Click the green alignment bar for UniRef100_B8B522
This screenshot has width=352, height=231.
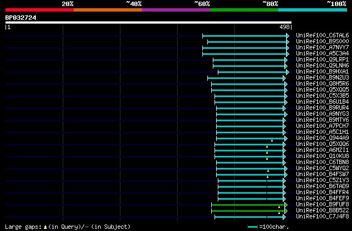[248, 211]
